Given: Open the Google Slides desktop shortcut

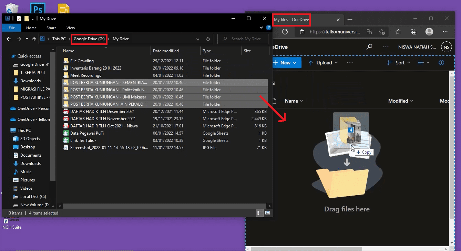Looking at the screenshot, I should pyautogui.click(x=64, y=9).
